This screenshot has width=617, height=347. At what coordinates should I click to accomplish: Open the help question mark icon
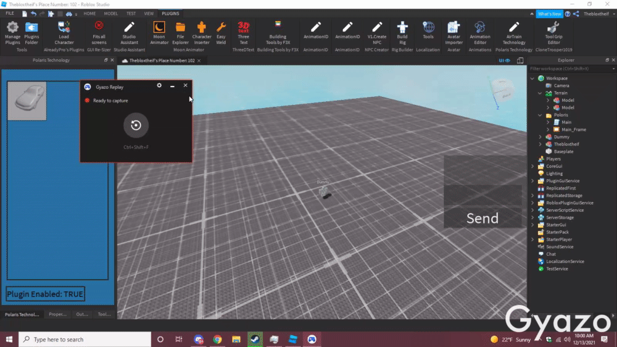(x=568, y=14)
